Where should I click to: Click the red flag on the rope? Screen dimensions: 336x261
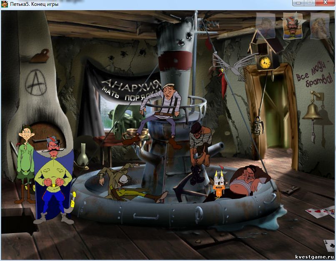tap(223, 86)
